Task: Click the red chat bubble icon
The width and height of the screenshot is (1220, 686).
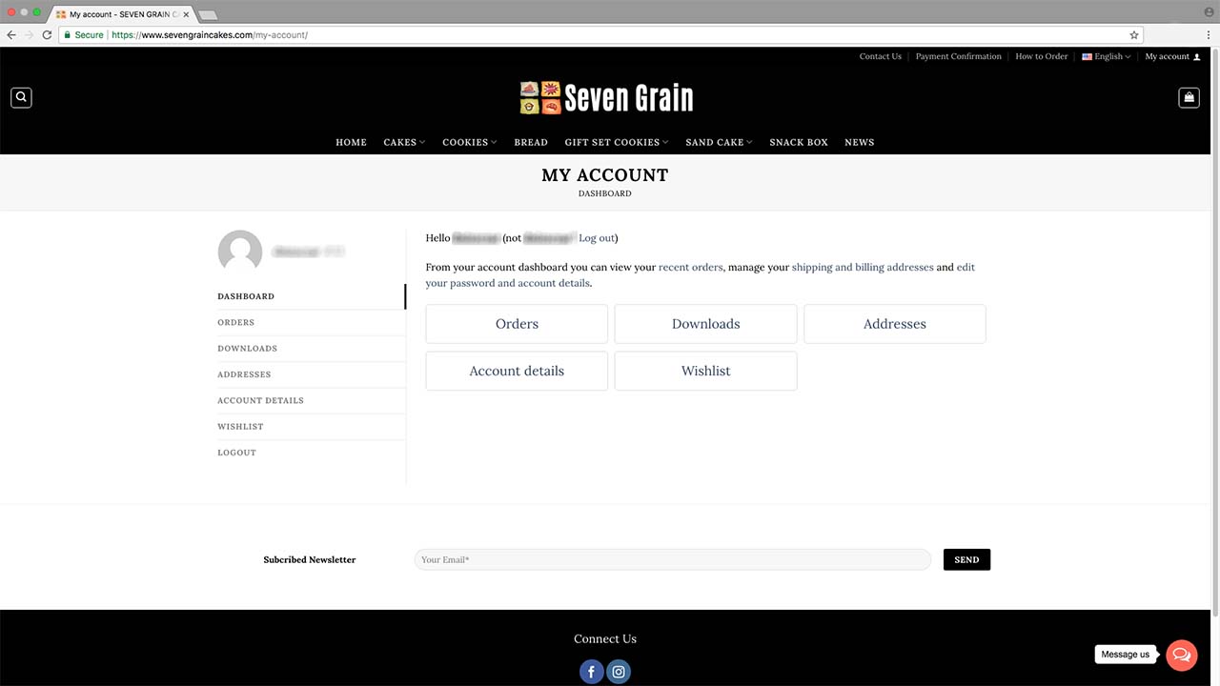Action: (x=1182, y=655)
